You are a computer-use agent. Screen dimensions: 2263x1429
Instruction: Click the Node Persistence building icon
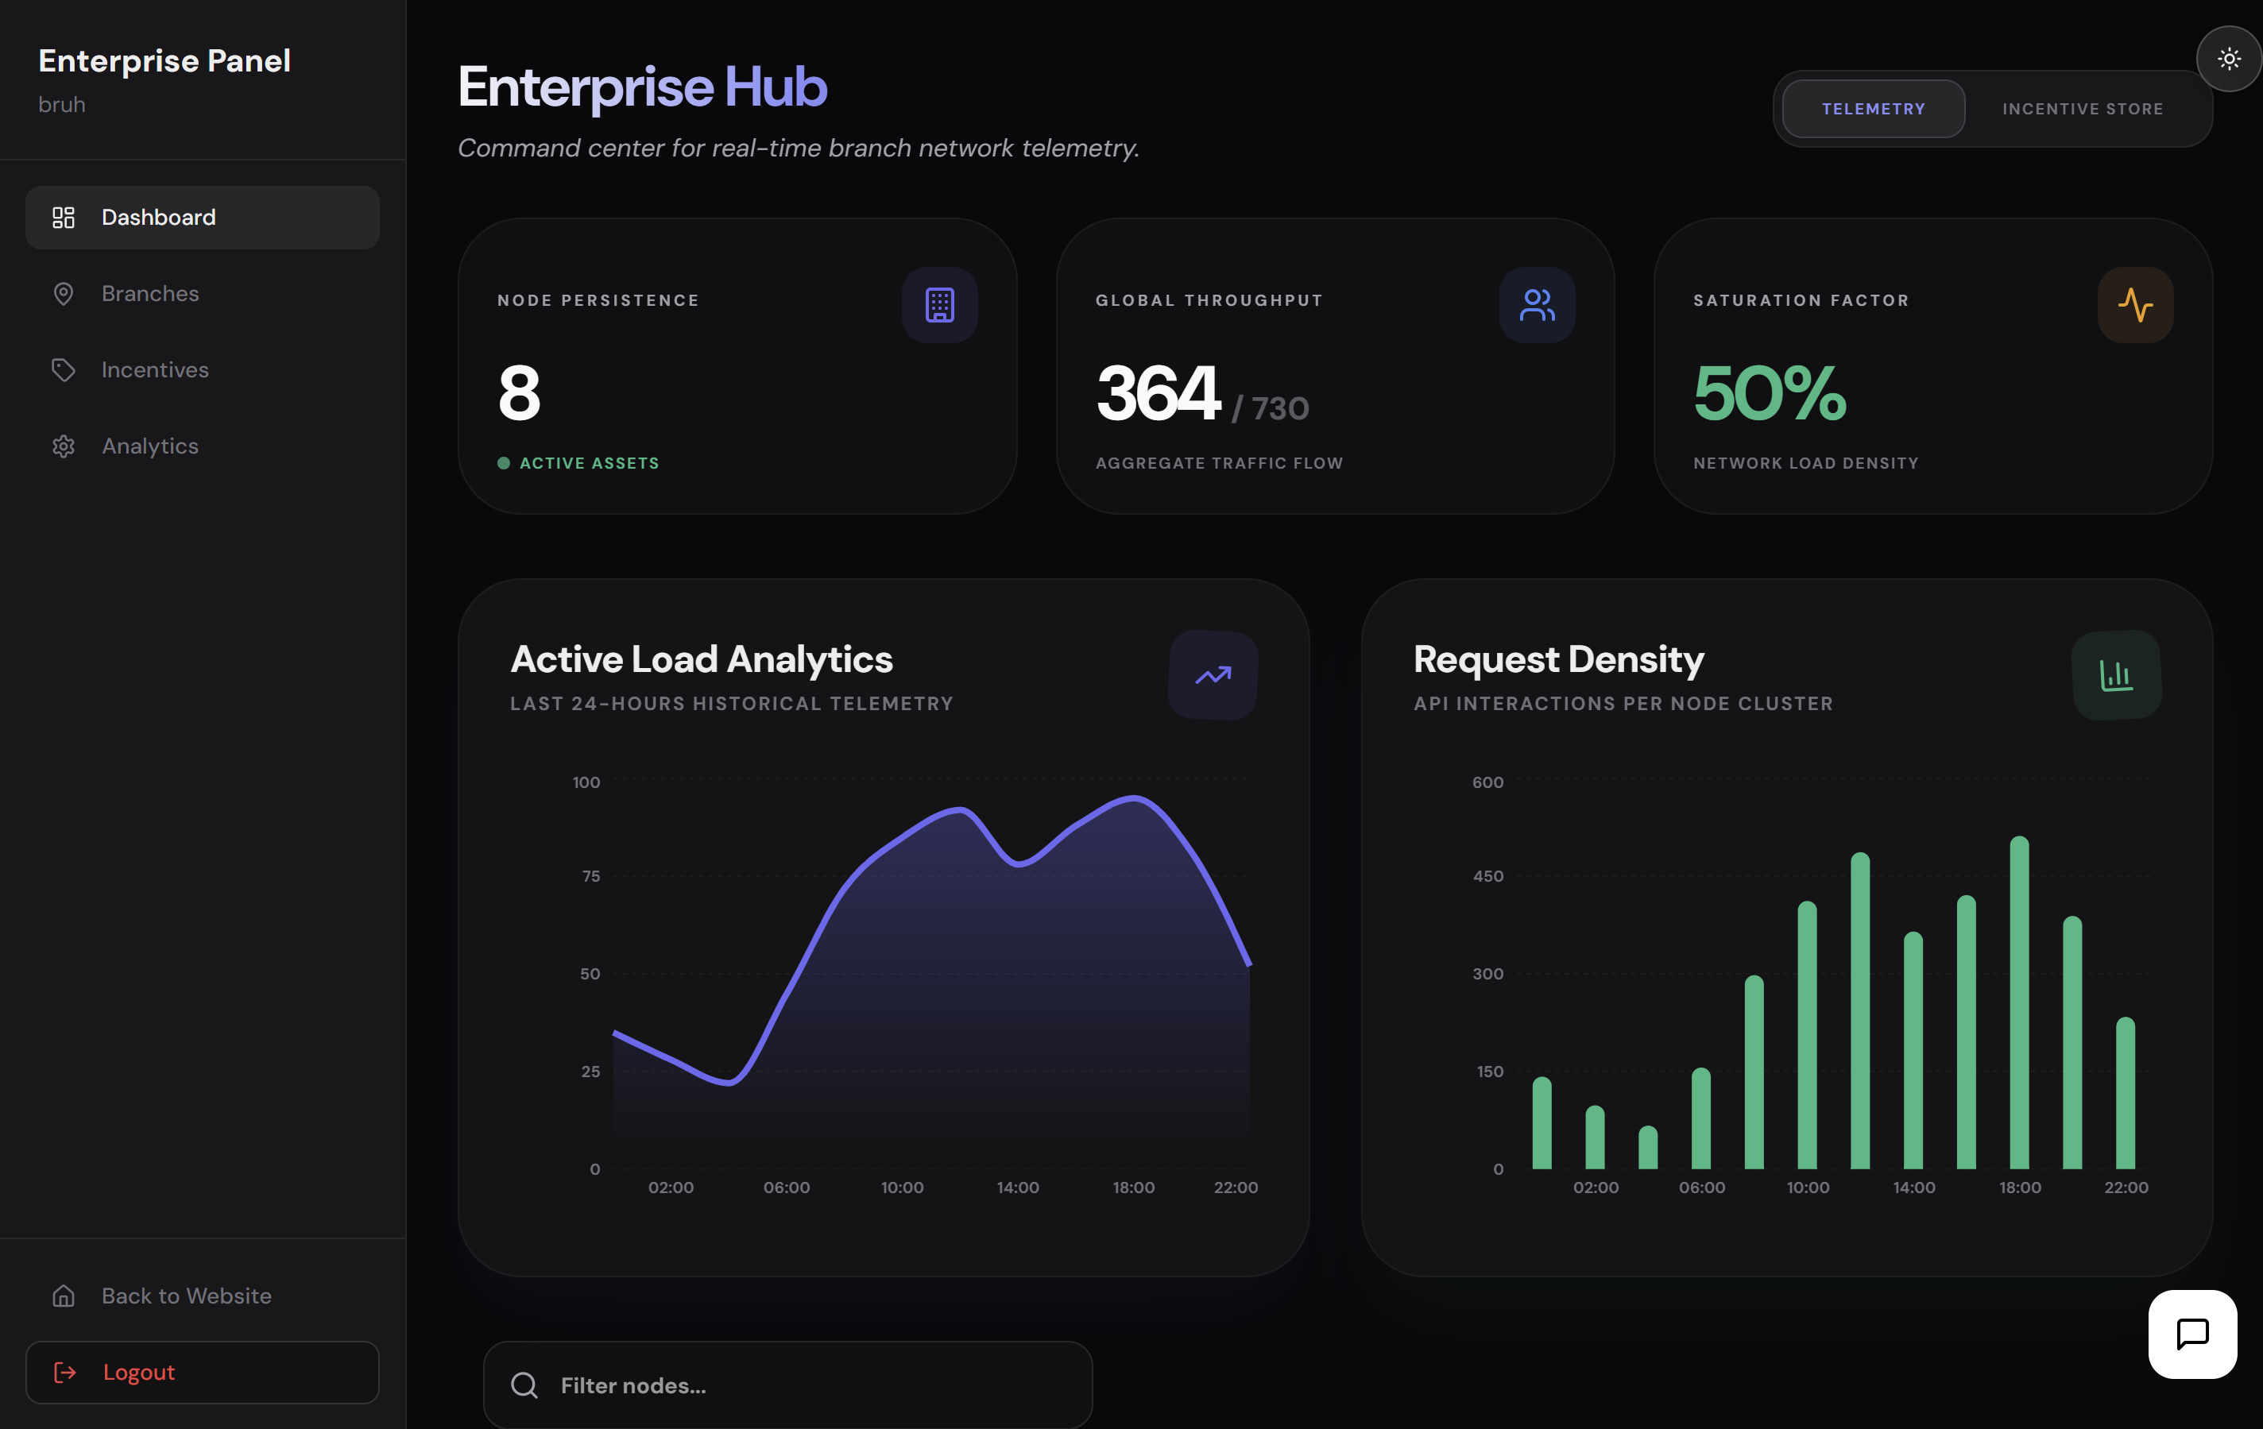pos(939,305)
